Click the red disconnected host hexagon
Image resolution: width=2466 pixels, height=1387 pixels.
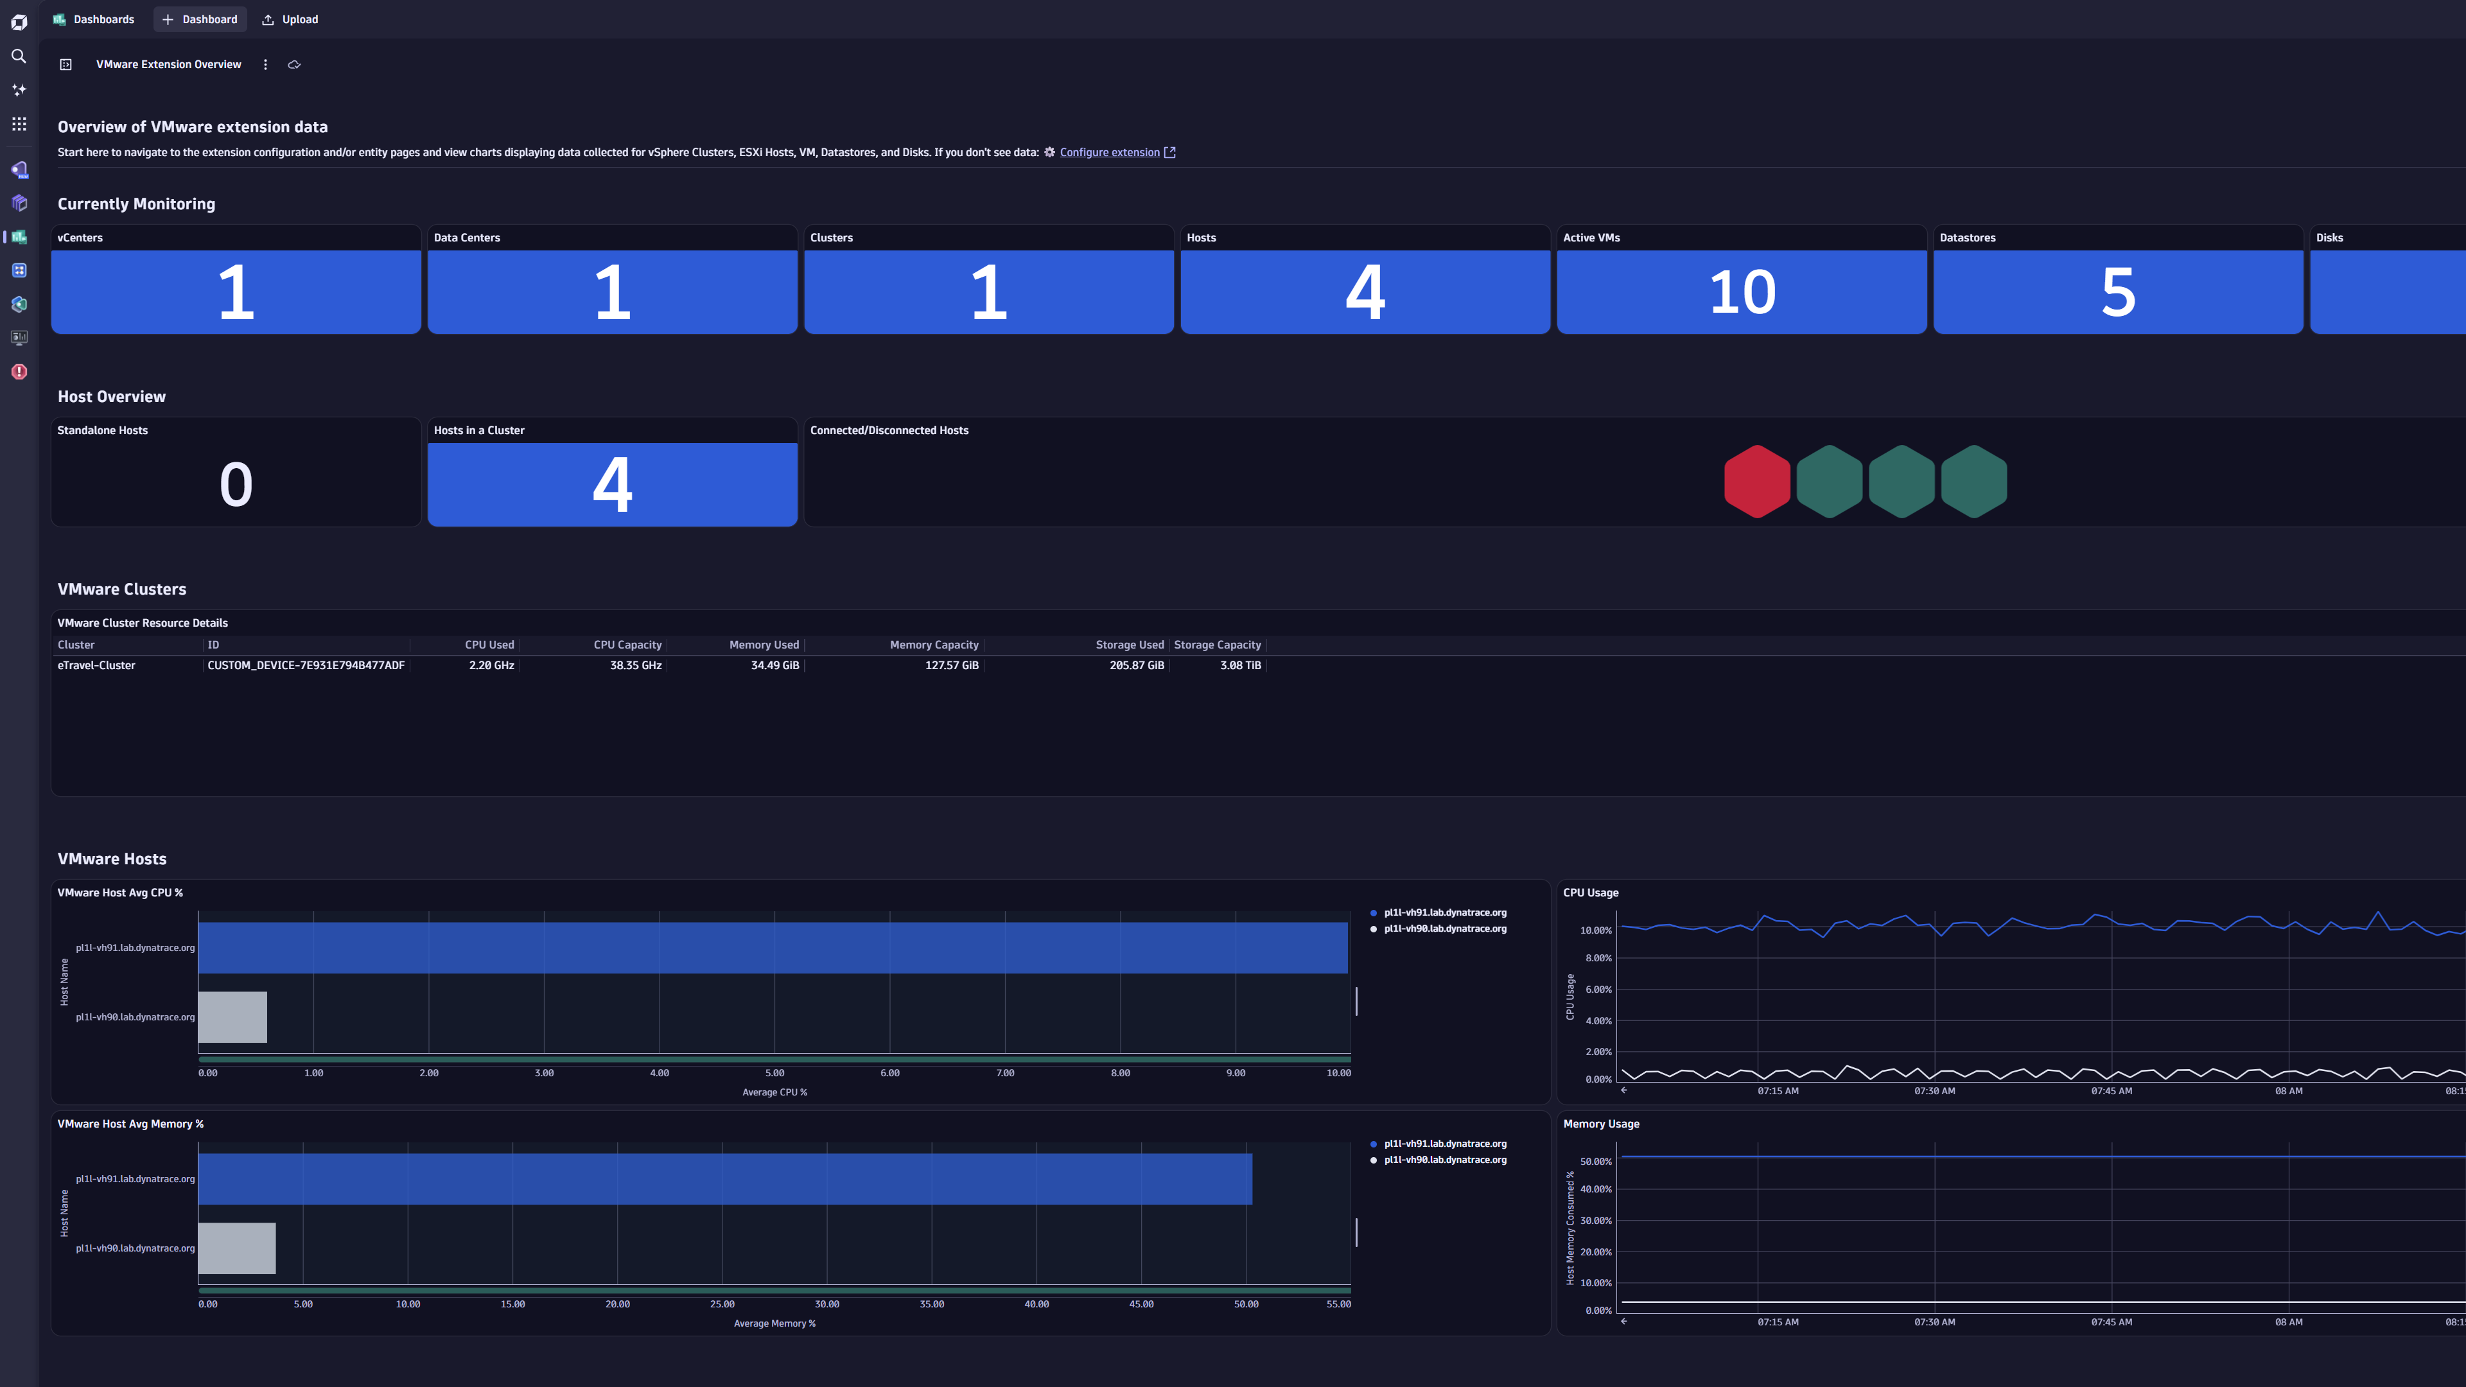[x=1756, y=480]
